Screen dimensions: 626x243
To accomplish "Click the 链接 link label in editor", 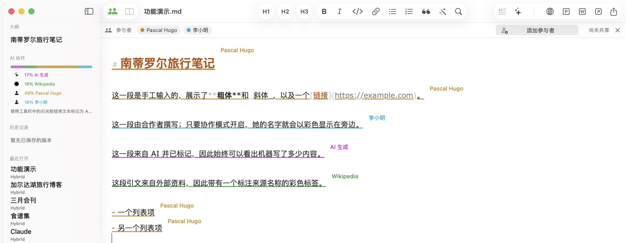I will point(320,95).
